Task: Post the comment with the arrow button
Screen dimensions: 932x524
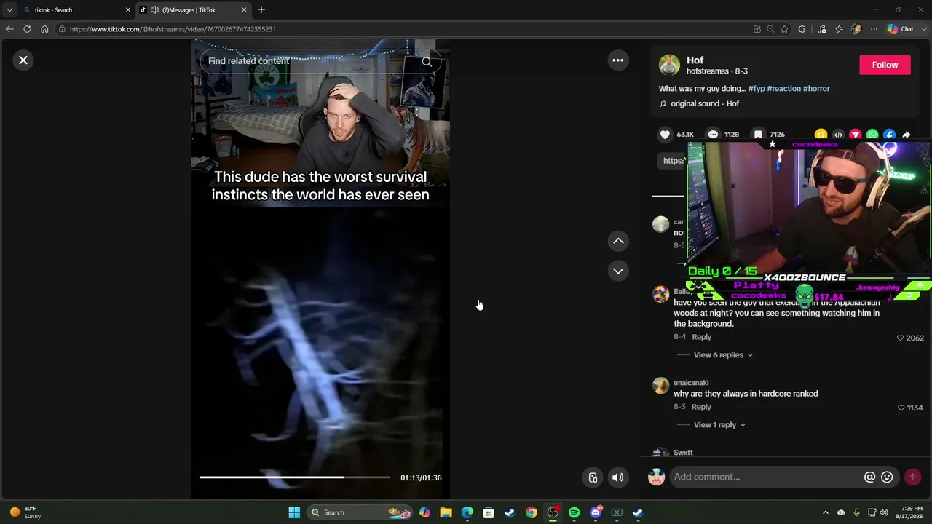Action: coord(912,477)
